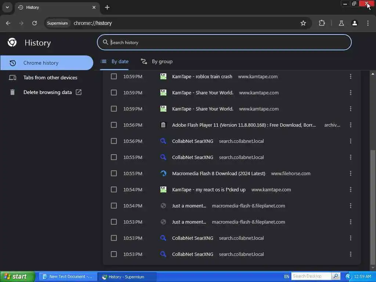Check the 10:54 PM Just a moment entry
The height and width of the screenshot is (282, 376).
[x=114, y=206]
